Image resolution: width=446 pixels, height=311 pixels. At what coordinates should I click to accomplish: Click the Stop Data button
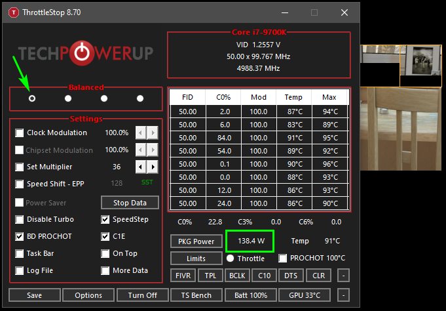130,203
